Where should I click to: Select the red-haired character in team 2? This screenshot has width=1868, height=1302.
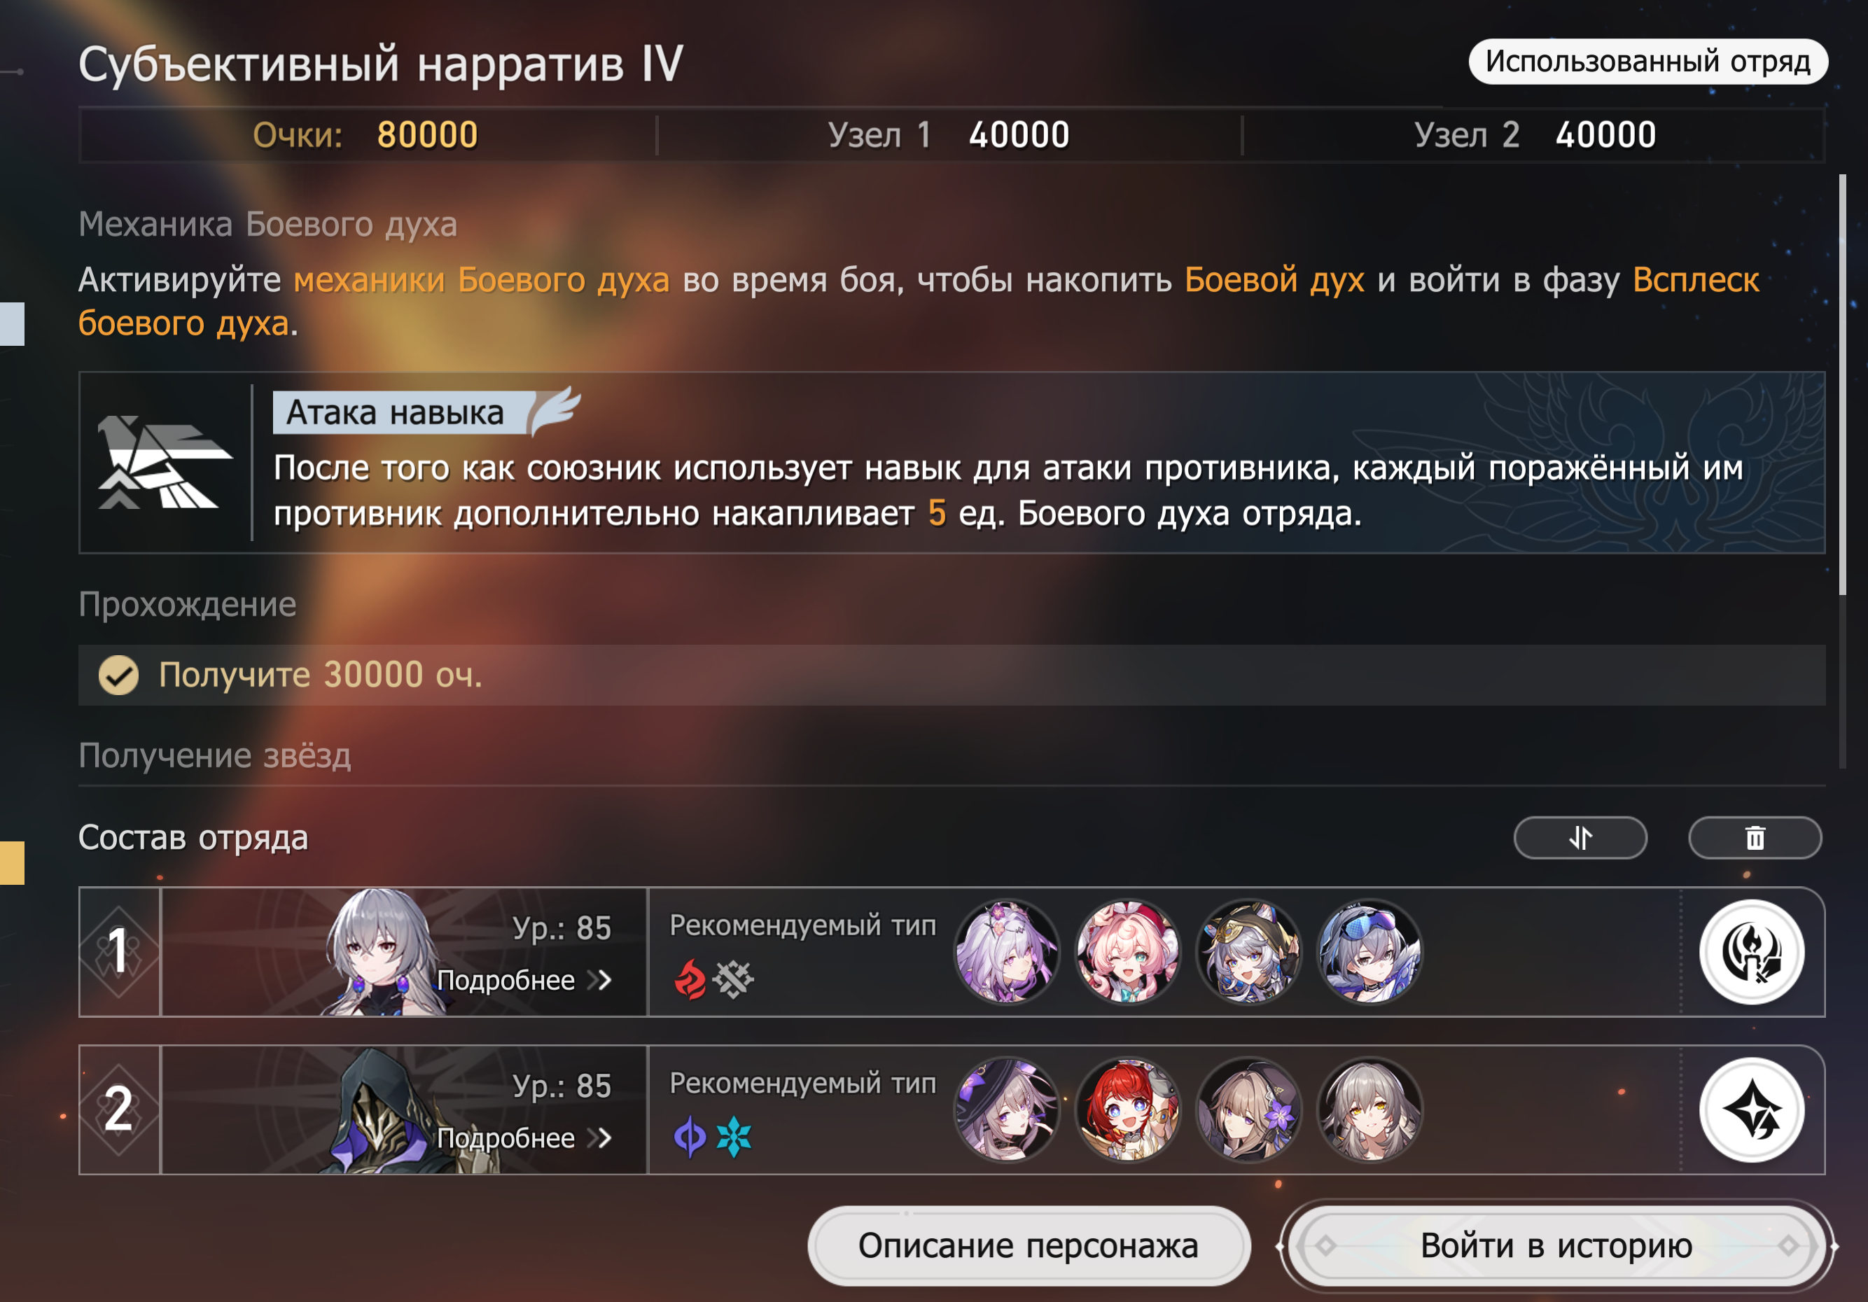(1128, 1109)
